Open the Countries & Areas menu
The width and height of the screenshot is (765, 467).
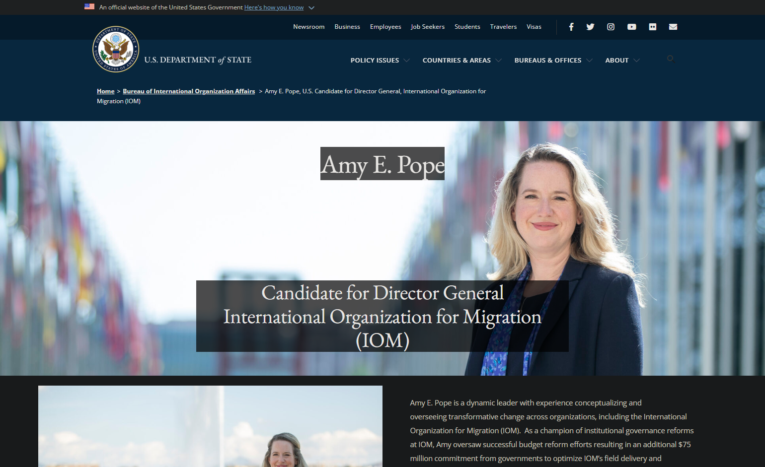(x=457, y=61)
